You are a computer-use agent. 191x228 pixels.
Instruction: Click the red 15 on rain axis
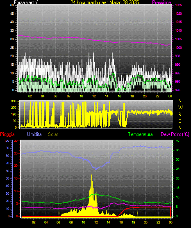(x=16, y=178)
